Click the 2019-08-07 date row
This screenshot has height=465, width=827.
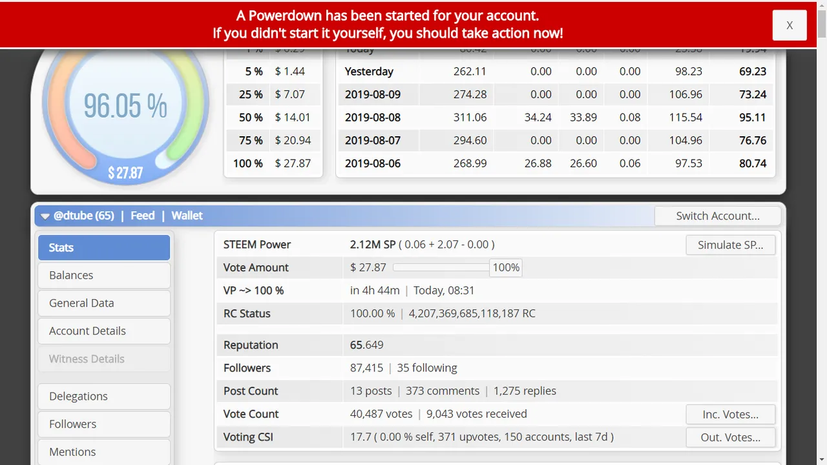(556, 140)
